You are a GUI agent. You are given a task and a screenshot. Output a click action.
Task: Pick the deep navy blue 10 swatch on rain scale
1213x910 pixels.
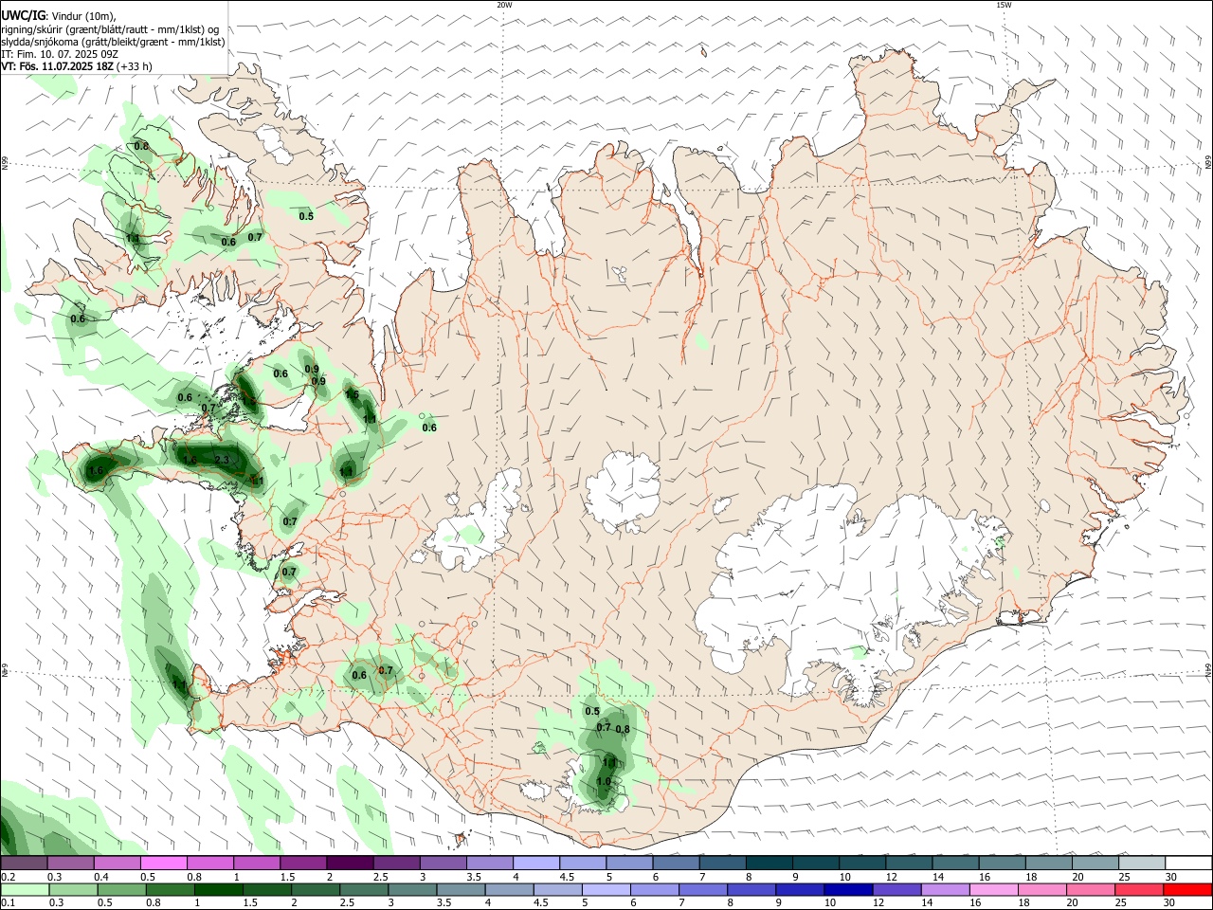tap(848, 889)
